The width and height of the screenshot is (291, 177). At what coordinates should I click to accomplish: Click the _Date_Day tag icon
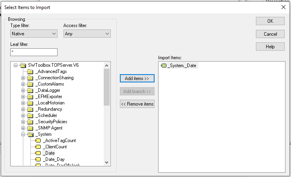[38, 159]
